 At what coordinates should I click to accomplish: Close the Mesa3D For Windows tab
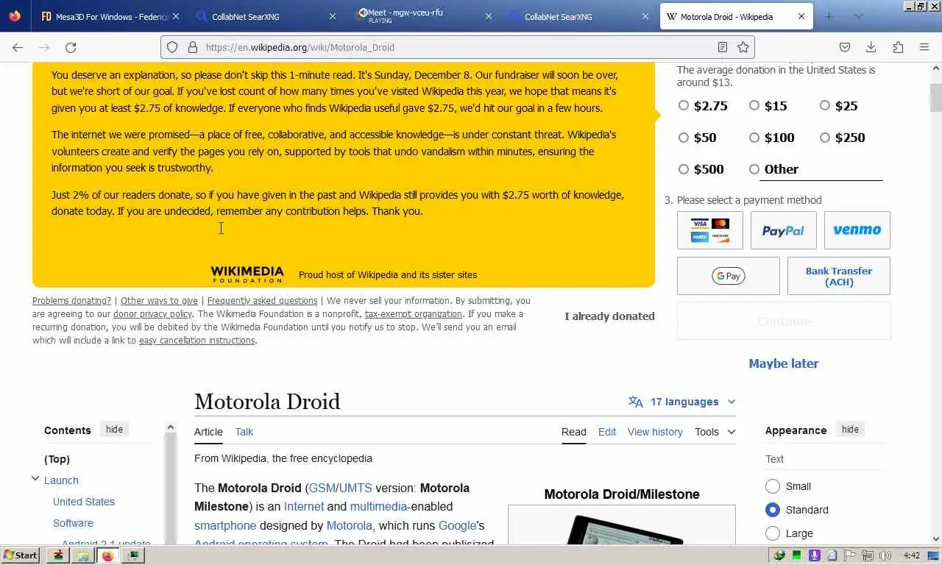click(177, 16)
